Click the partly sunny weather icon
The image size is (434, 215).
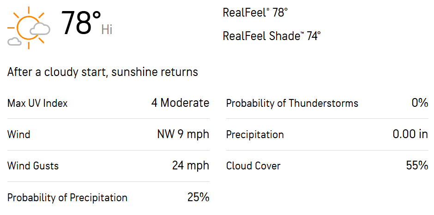tap(29, 28)
